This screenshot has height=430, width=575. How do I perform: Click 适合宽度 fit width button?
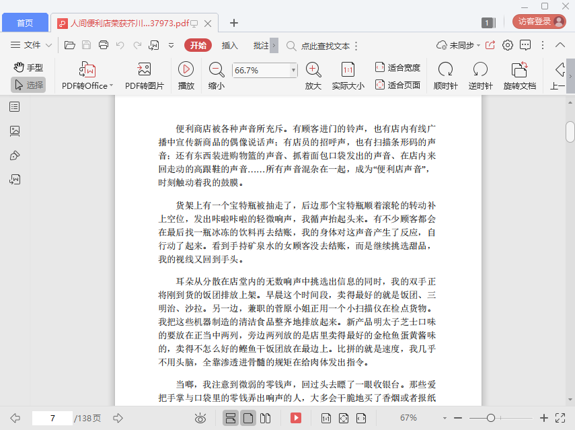pyautogui.click(x=397, y=67)
